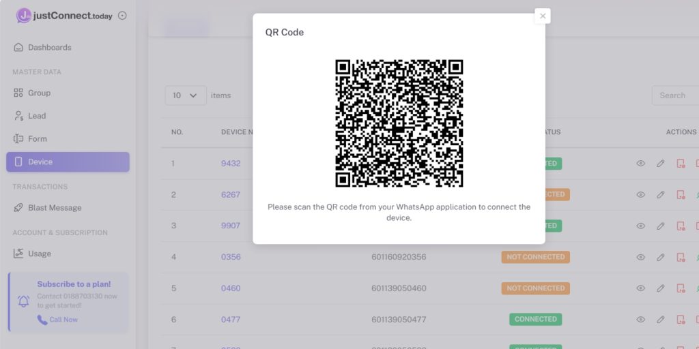This screenshot has height=349, width=699.
Task: Click NOT CONNECTED badge for device 0356
Action: pos(535,257)
